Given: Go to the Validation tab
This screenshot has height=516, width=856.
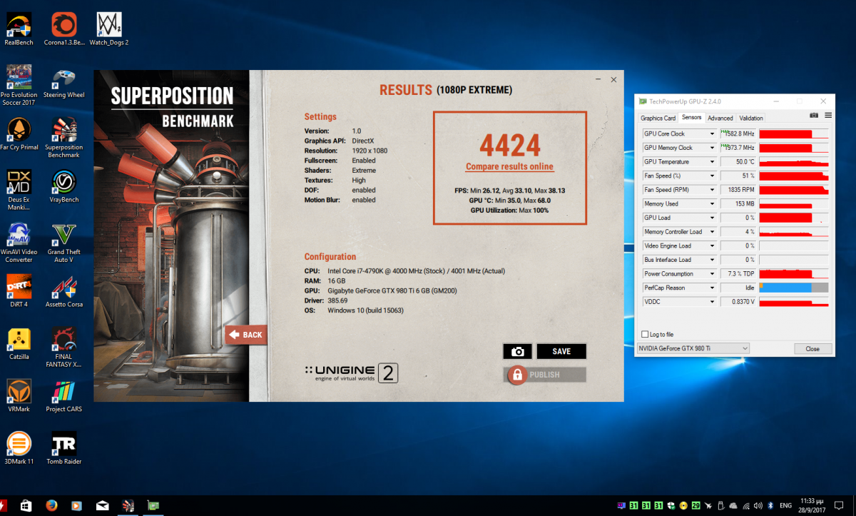Looking at the screenshot, I should pos(751,118).
